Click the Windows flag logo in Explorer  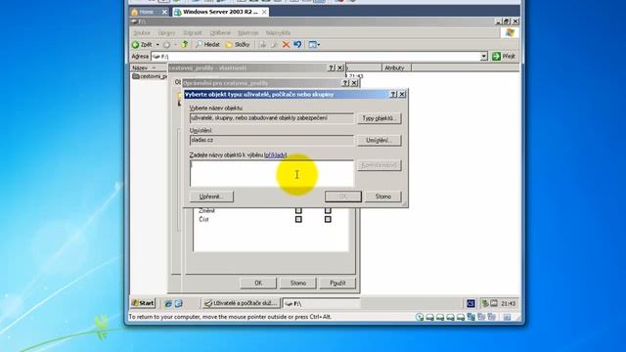pyautogui.click(x=510, y=32)
